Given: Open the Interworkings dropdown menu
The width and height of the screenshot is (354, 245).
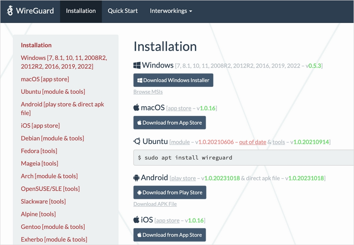Looking at the screenshot, I should (171, 11).
